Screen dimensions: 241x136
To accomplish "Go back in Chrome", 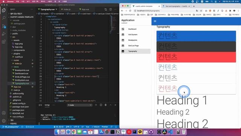I will pyautogui.click(x=122, y=11).
